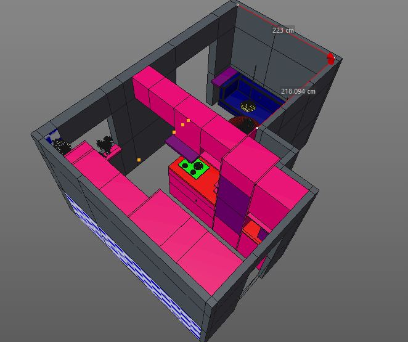Select the 218.094 cm measurement label
Image resolution: width=408 pixels, height=342 pixels.
pyautogui.click(x=298, y=91)
